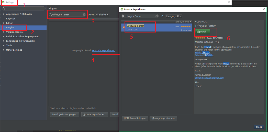Click Android Studio icon in Settings title bar

tap(3, 2)
